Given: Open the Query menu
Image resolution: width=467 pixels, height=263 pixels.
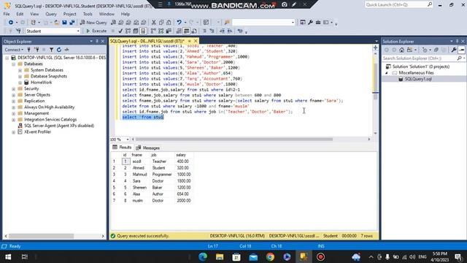Looking at the screenshot, I should (51, 14).
